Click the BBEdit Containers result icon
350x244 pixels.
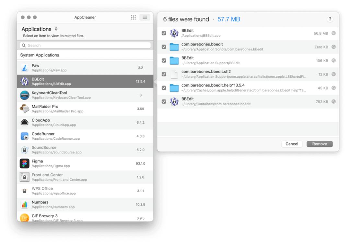click(174, 101)
